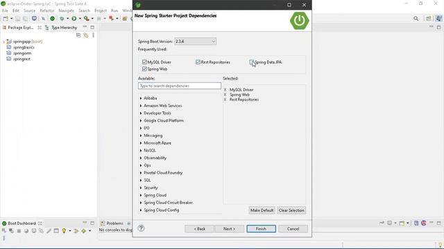Click the skip breakpoints toolbar icon

pos(43,19)
